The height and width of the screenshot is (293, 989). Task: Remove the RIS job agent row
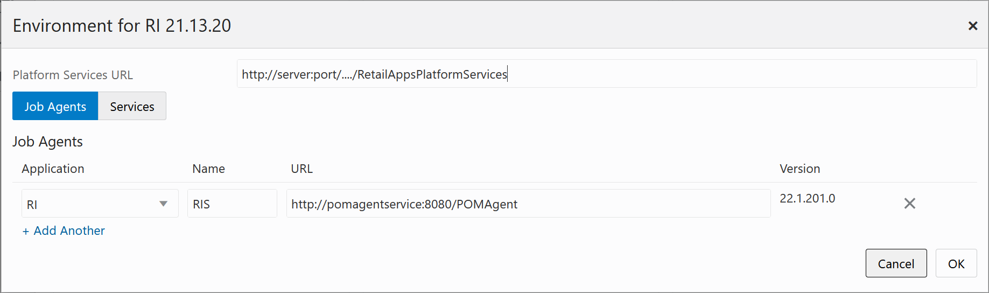[x=909, y=204]
